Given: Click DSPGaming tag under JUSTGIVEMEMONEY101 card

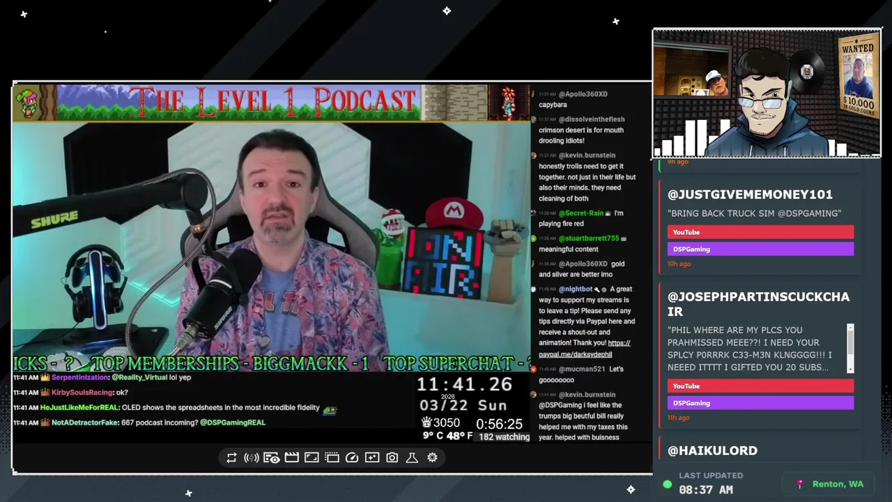Looking at the screenshot, I should click(760, 249).
